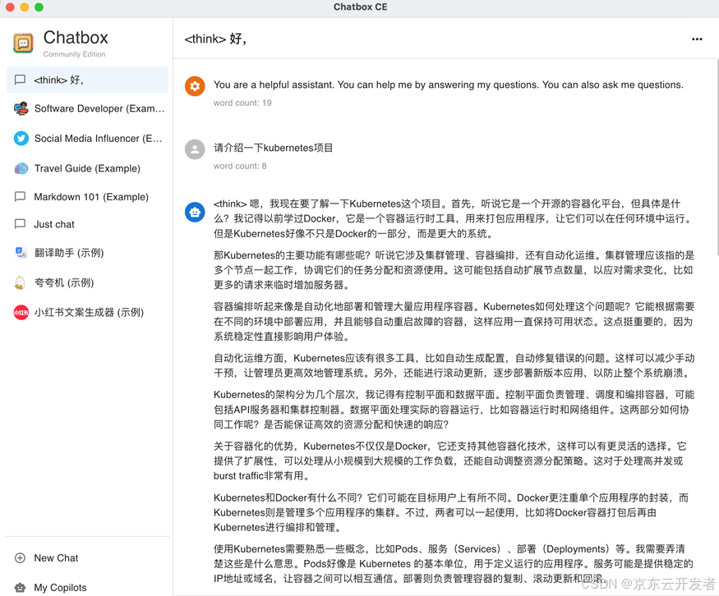
Task: Click the red close window button
Action: 10,7
